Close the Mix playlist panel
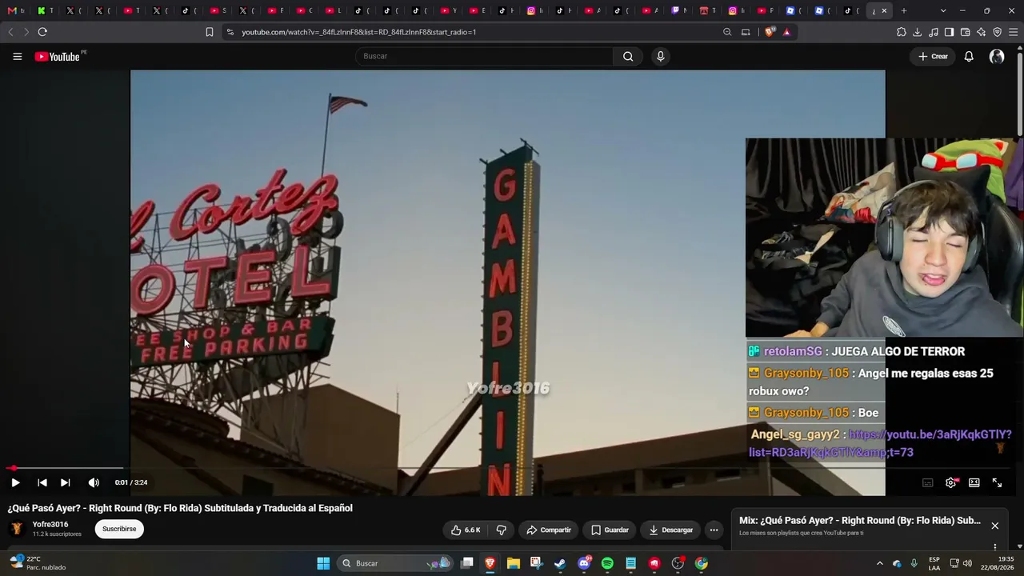 tap(995, 526)
